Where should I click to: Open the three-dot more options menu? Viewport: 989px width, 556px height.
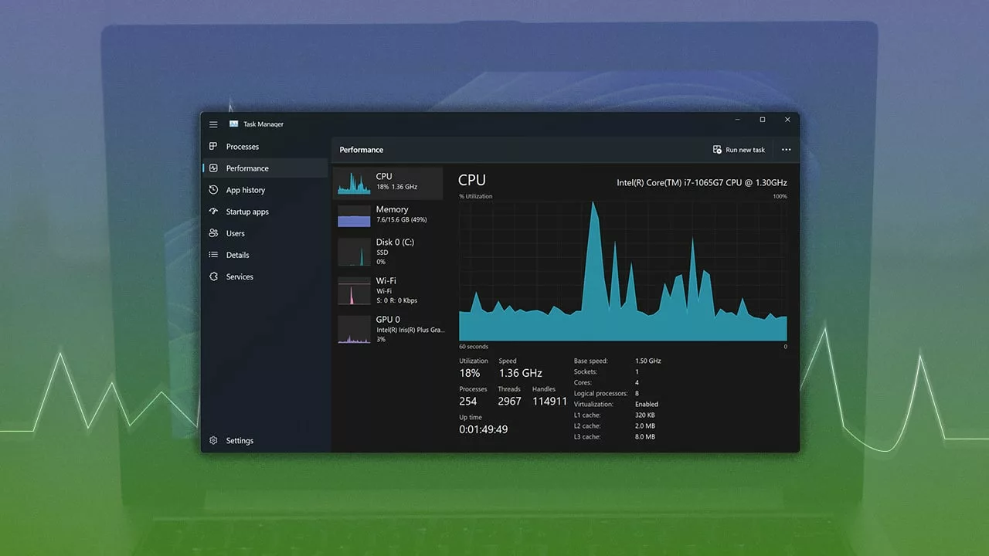coord(786,150)
